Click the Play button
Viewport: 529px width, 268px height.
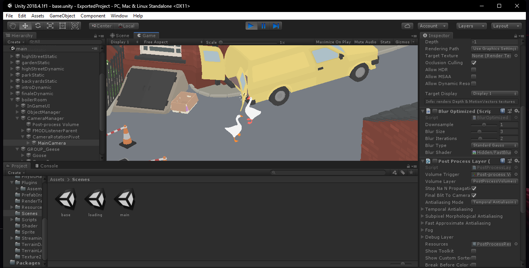click(x=251, y=26)
